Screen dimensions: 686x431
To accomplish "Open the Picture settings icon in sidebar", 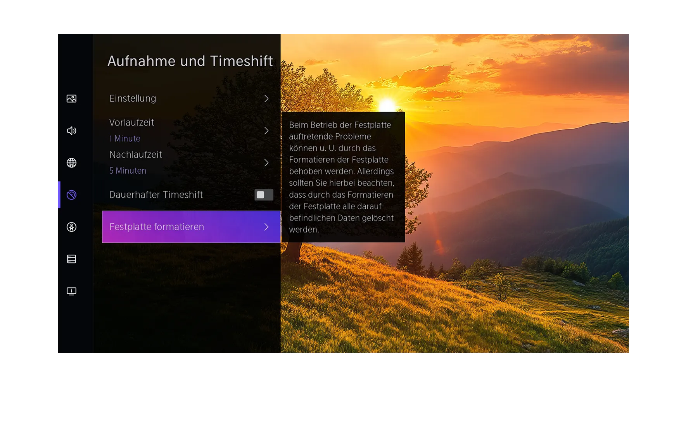I will pyautogui.click(x=71, y=98).
